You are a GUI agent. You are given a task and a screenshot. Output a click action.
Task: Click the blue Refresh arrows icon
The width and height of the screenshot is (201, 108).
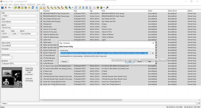(x=33, y=8)
